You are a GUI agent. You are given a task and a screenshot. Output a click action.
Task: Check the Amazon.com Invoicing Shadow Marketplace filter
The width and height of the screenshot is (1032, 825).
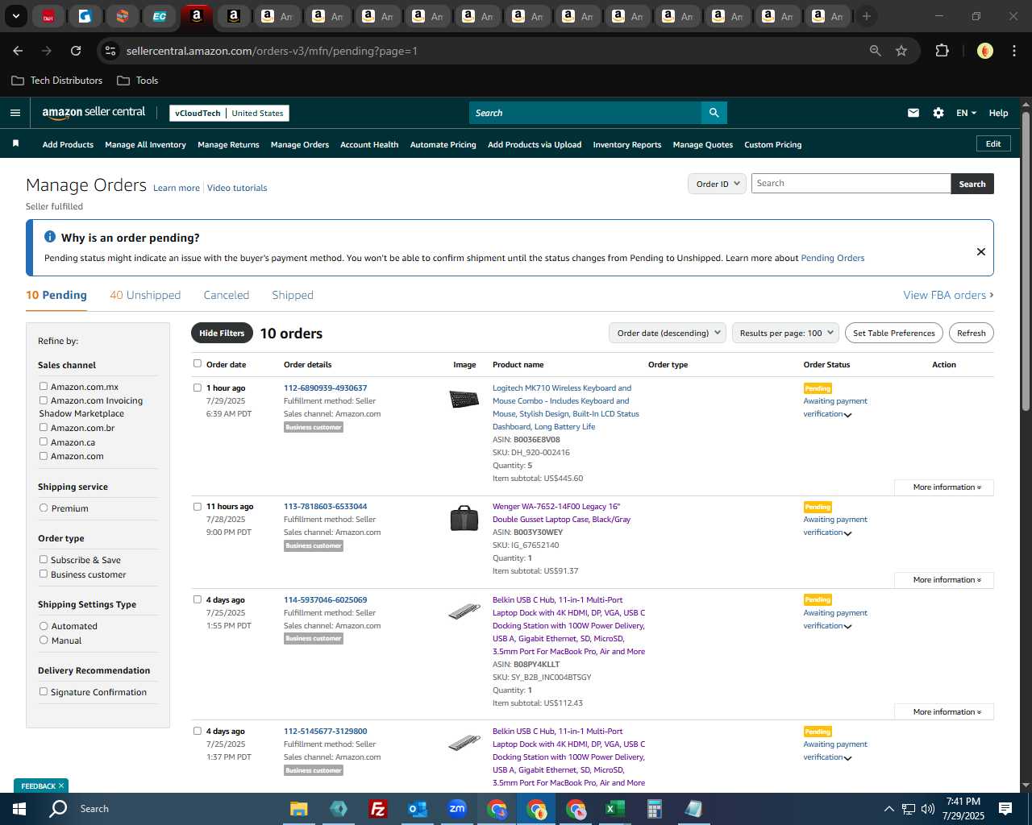[44, 400]
